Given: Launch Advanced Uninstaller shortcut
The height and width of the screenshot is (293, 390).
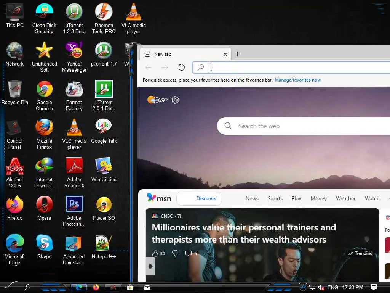Looking at the screenshot, I should (74, 250).
